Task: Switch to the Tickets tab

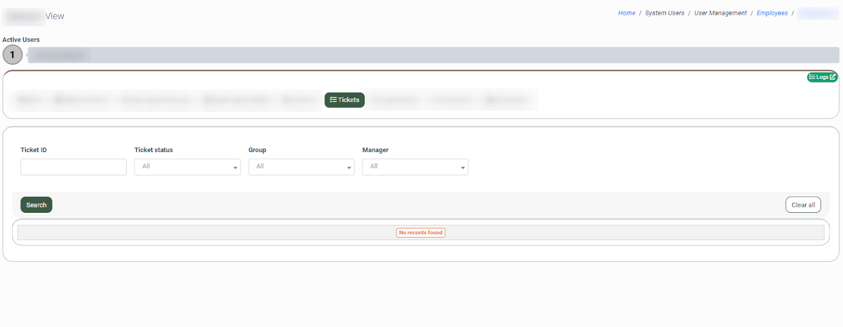Action: point(345,100)
